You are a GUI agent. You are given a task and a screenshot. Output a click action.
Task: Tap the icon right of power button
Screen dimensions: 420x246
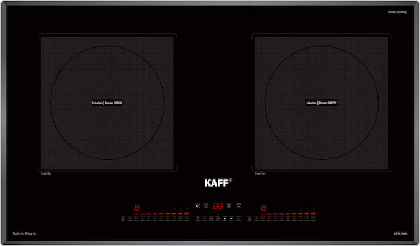224,219
